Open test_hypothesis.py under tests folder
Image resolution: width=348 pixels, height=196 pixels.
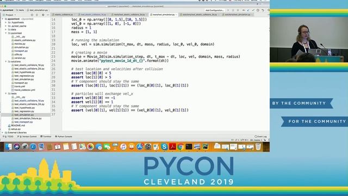(x=24, y=108)
